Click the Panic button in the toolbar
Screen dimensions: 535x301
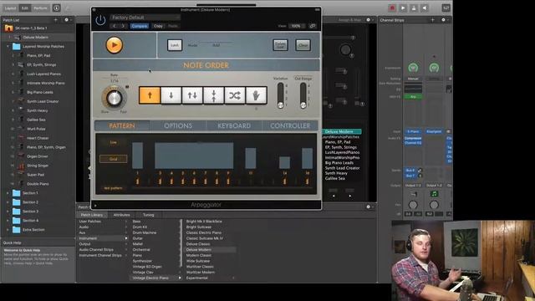414,8
